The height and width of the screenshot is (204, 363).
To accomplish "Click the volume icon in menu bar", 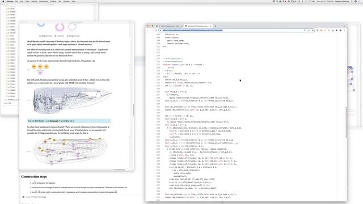I will pos(314,1).
